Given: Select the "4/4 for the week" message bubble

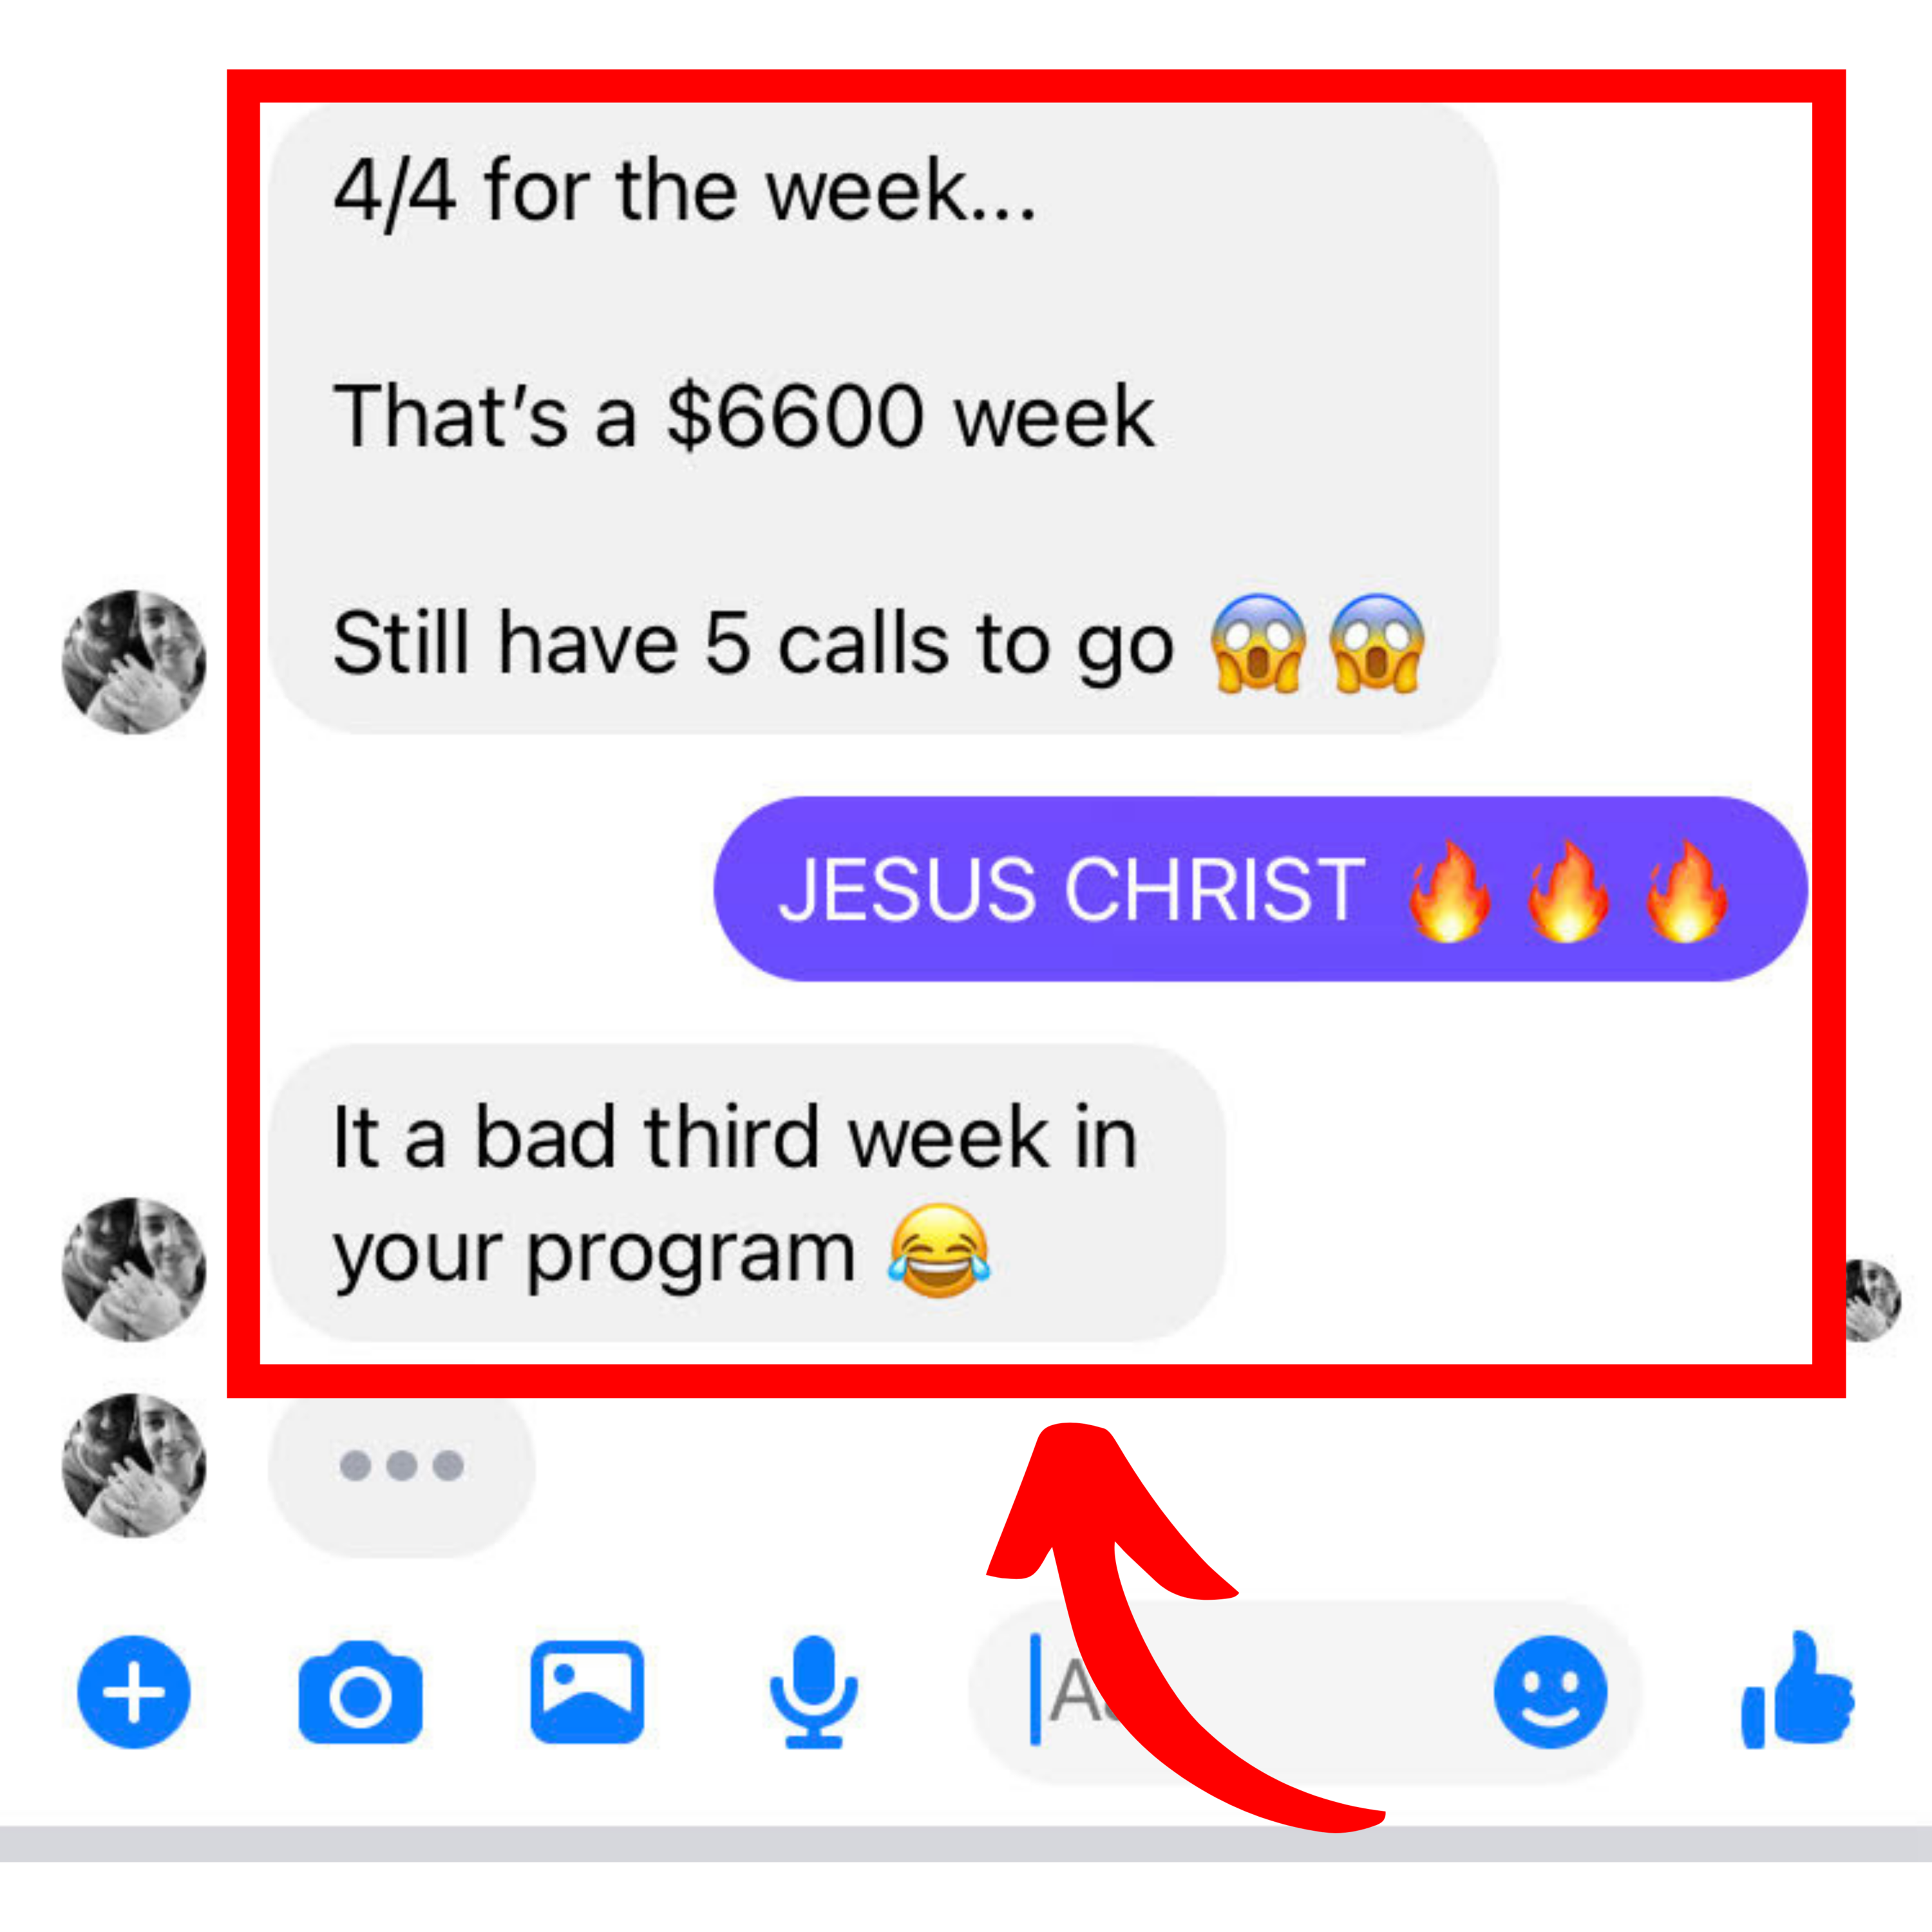Looking at the screenshot, I should (x=884, y=418).
